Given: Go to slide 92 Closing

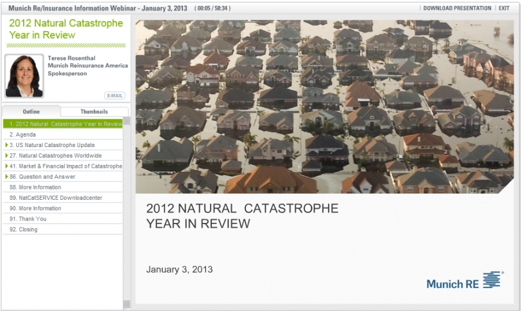Looking at the screenshot, I should [63, 229].
